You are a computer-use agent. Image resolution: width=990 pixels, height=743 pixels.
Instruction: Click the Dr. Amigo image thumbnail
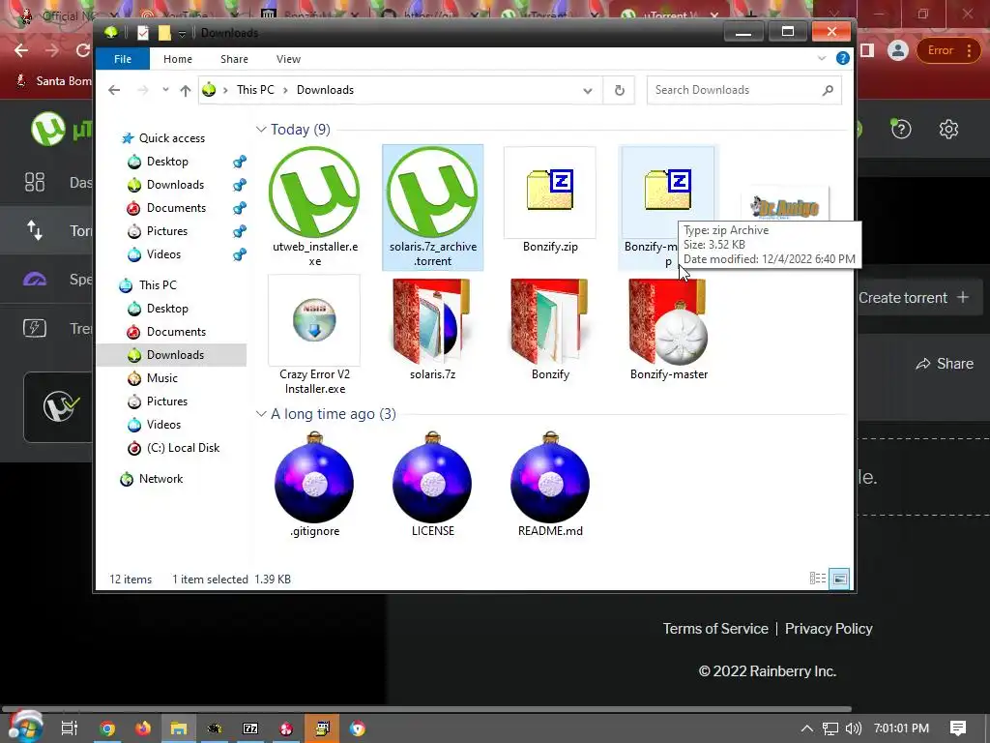tap(785, 206)
